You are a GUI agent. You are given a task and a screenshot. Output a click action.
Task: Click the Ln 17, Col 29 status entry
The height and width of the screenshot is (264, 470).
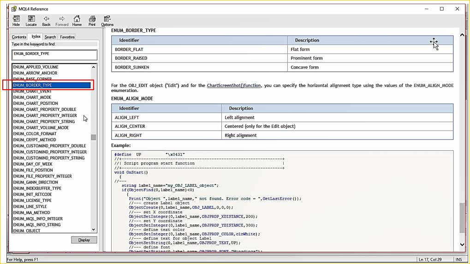(430, 259)
